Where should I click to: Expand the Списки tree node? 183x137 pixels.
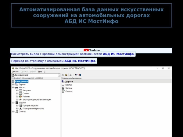pyautogui.click(x=17, y=93)
